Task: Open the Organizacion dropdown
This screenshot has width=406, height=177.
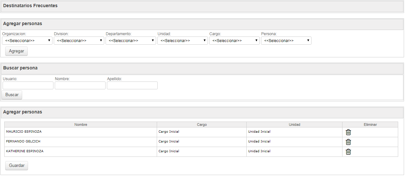Action: [27, 40]
